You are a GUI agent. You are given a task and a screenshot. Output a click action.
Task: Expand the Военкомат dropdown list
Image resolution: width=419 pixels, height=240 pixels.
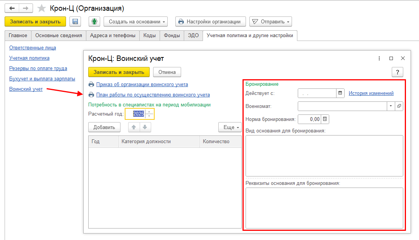(x=391, y=106)
